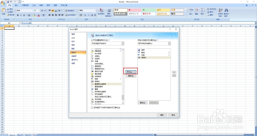Open the 合并后居中 dropdown arrow

(x=76, y=15)
